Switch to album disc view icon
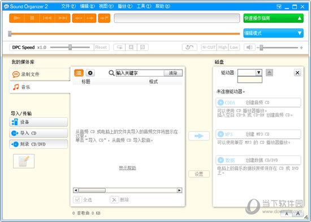311x222 pixels. coord(90,73)
